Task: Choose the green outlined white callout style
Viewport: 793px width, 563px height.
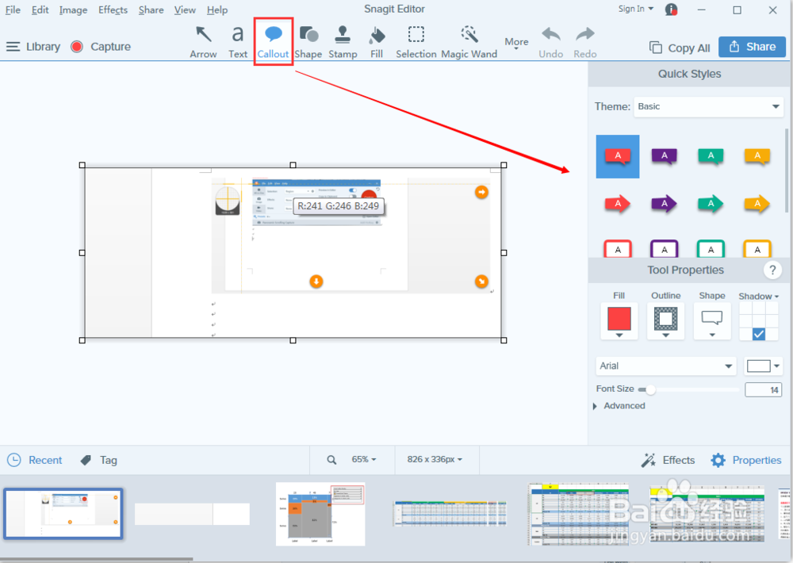Action: tap(711, 249)
